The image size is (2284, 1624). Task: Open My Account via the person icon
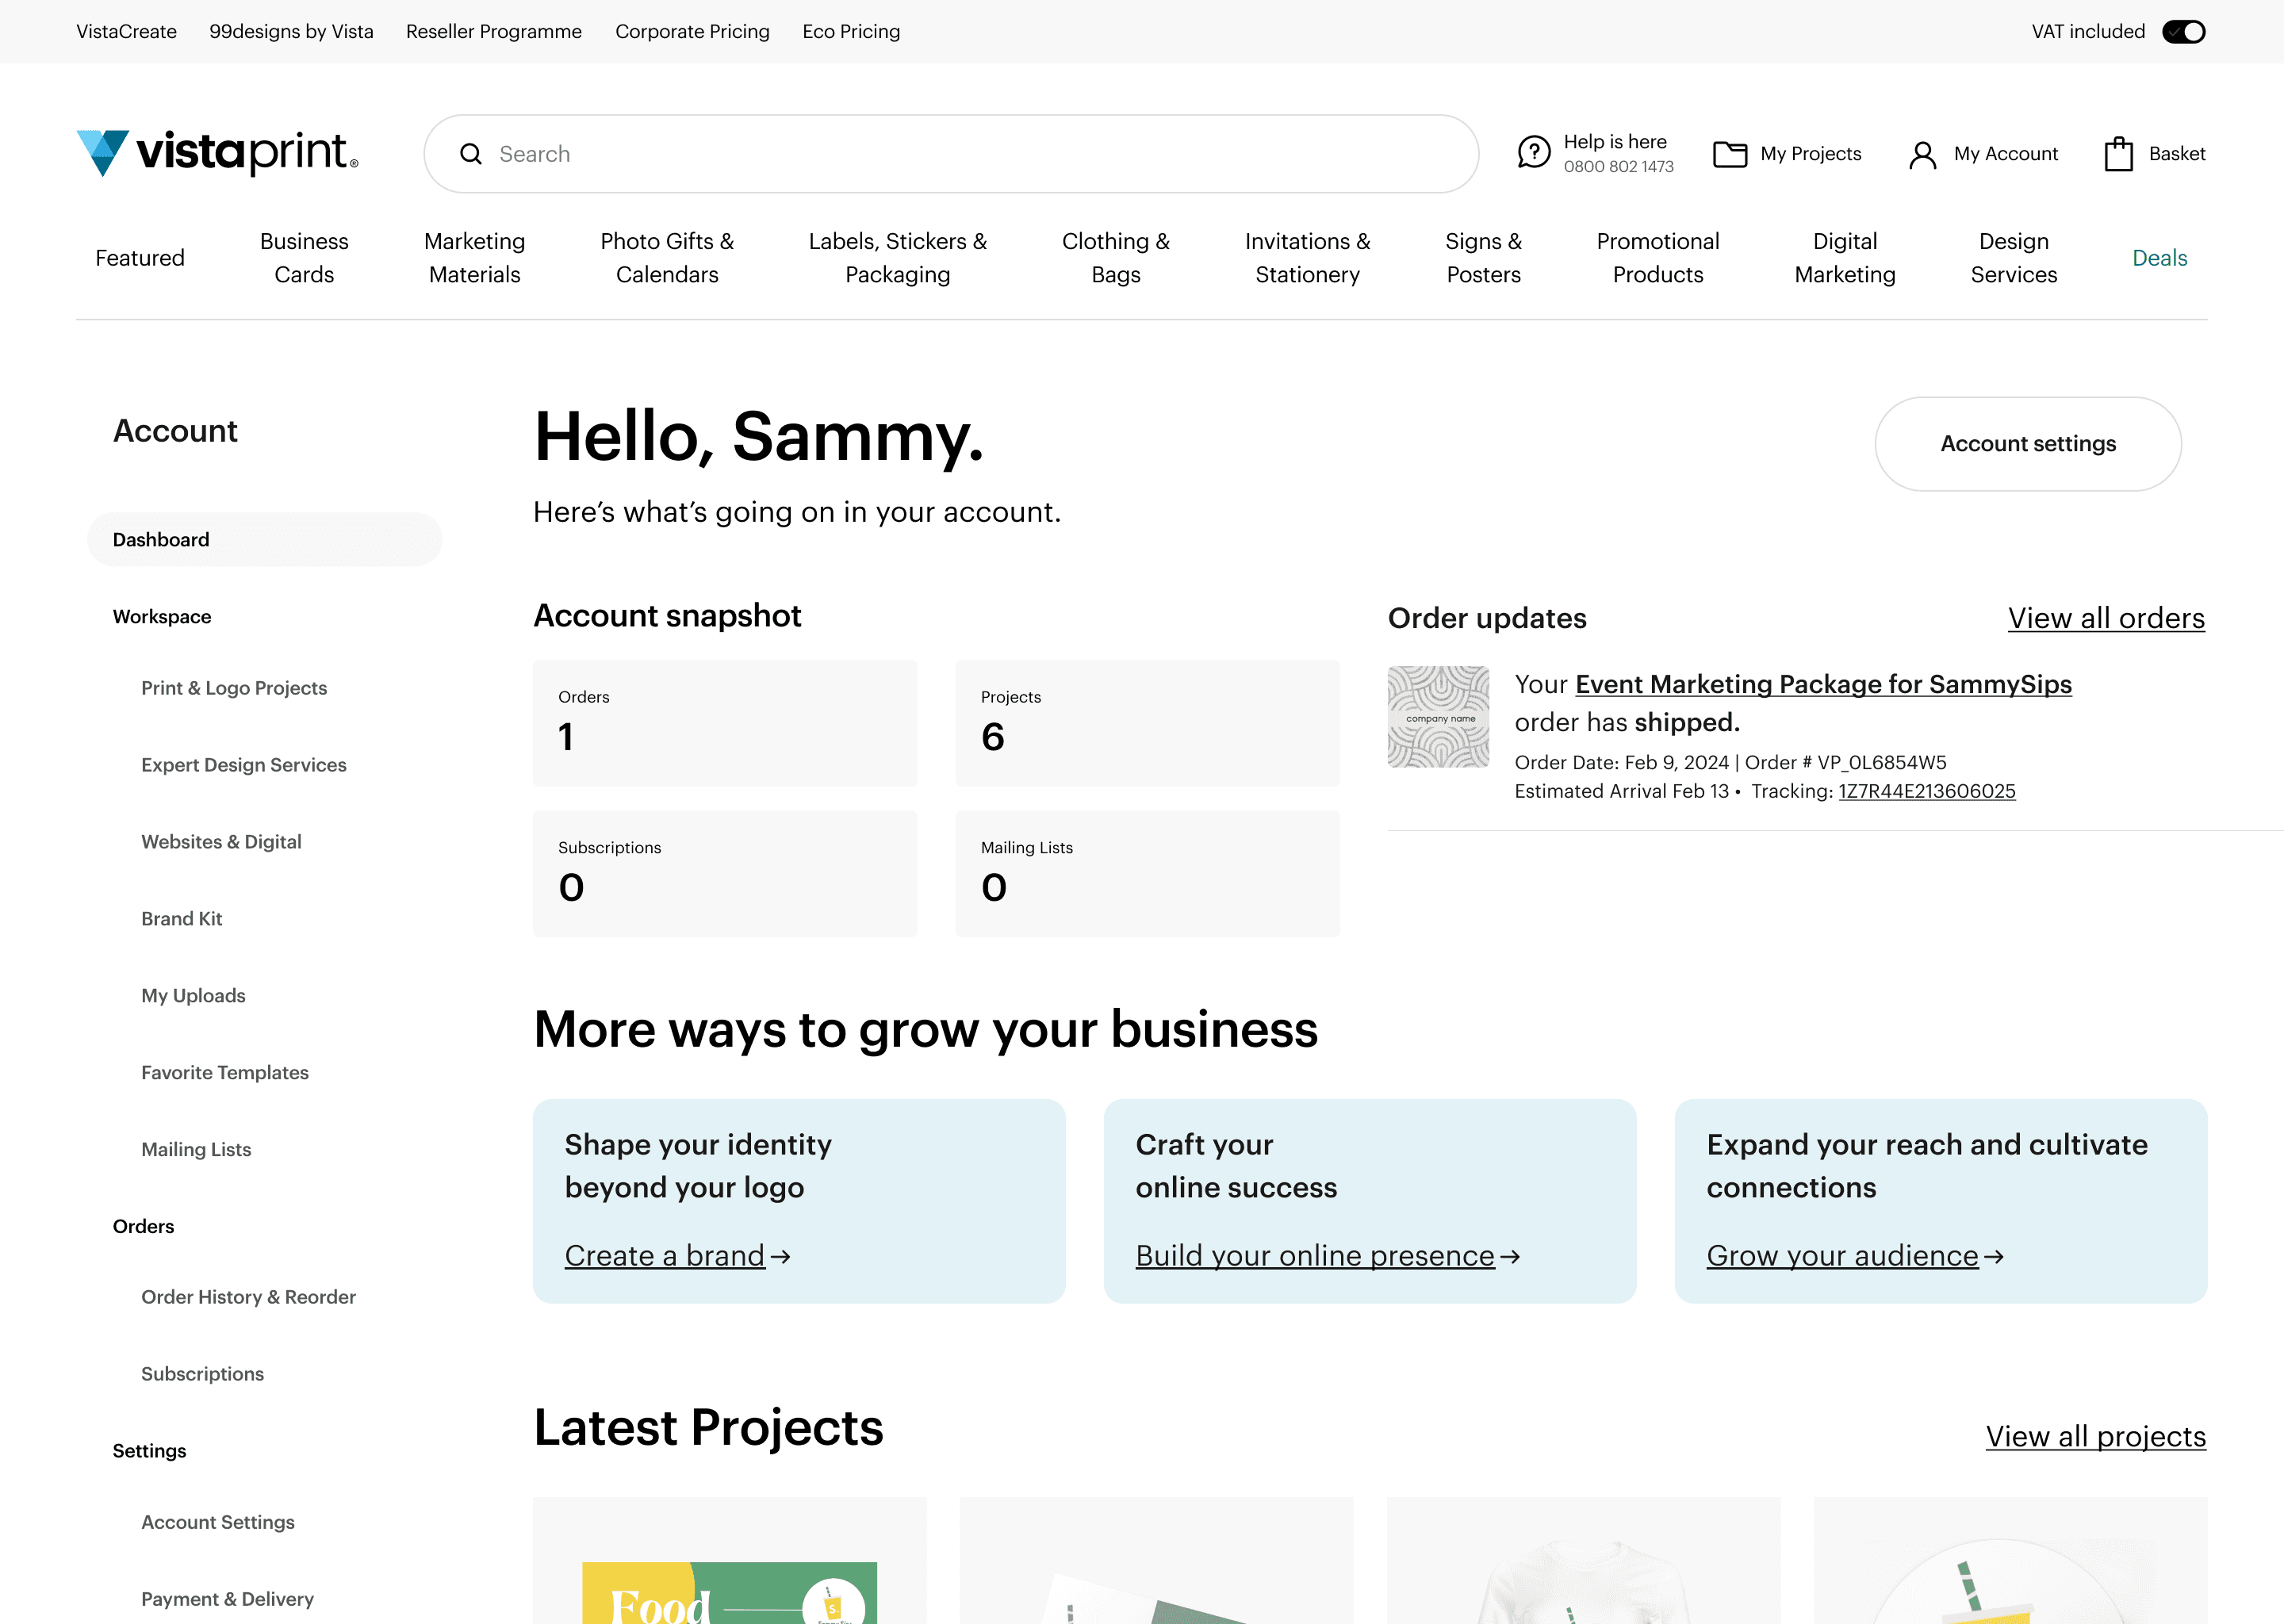[x=1922, y=153]
